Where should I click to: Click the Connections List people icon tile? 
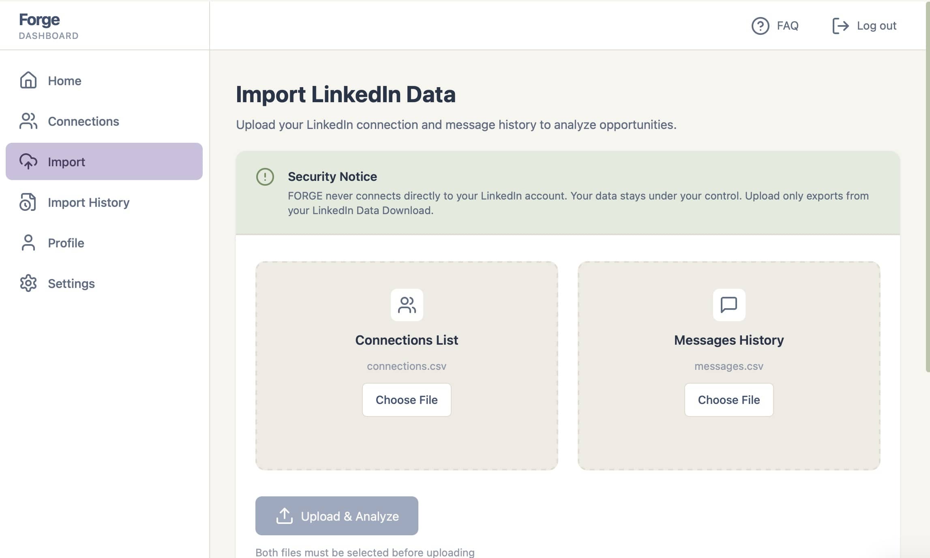coord(407,305)
